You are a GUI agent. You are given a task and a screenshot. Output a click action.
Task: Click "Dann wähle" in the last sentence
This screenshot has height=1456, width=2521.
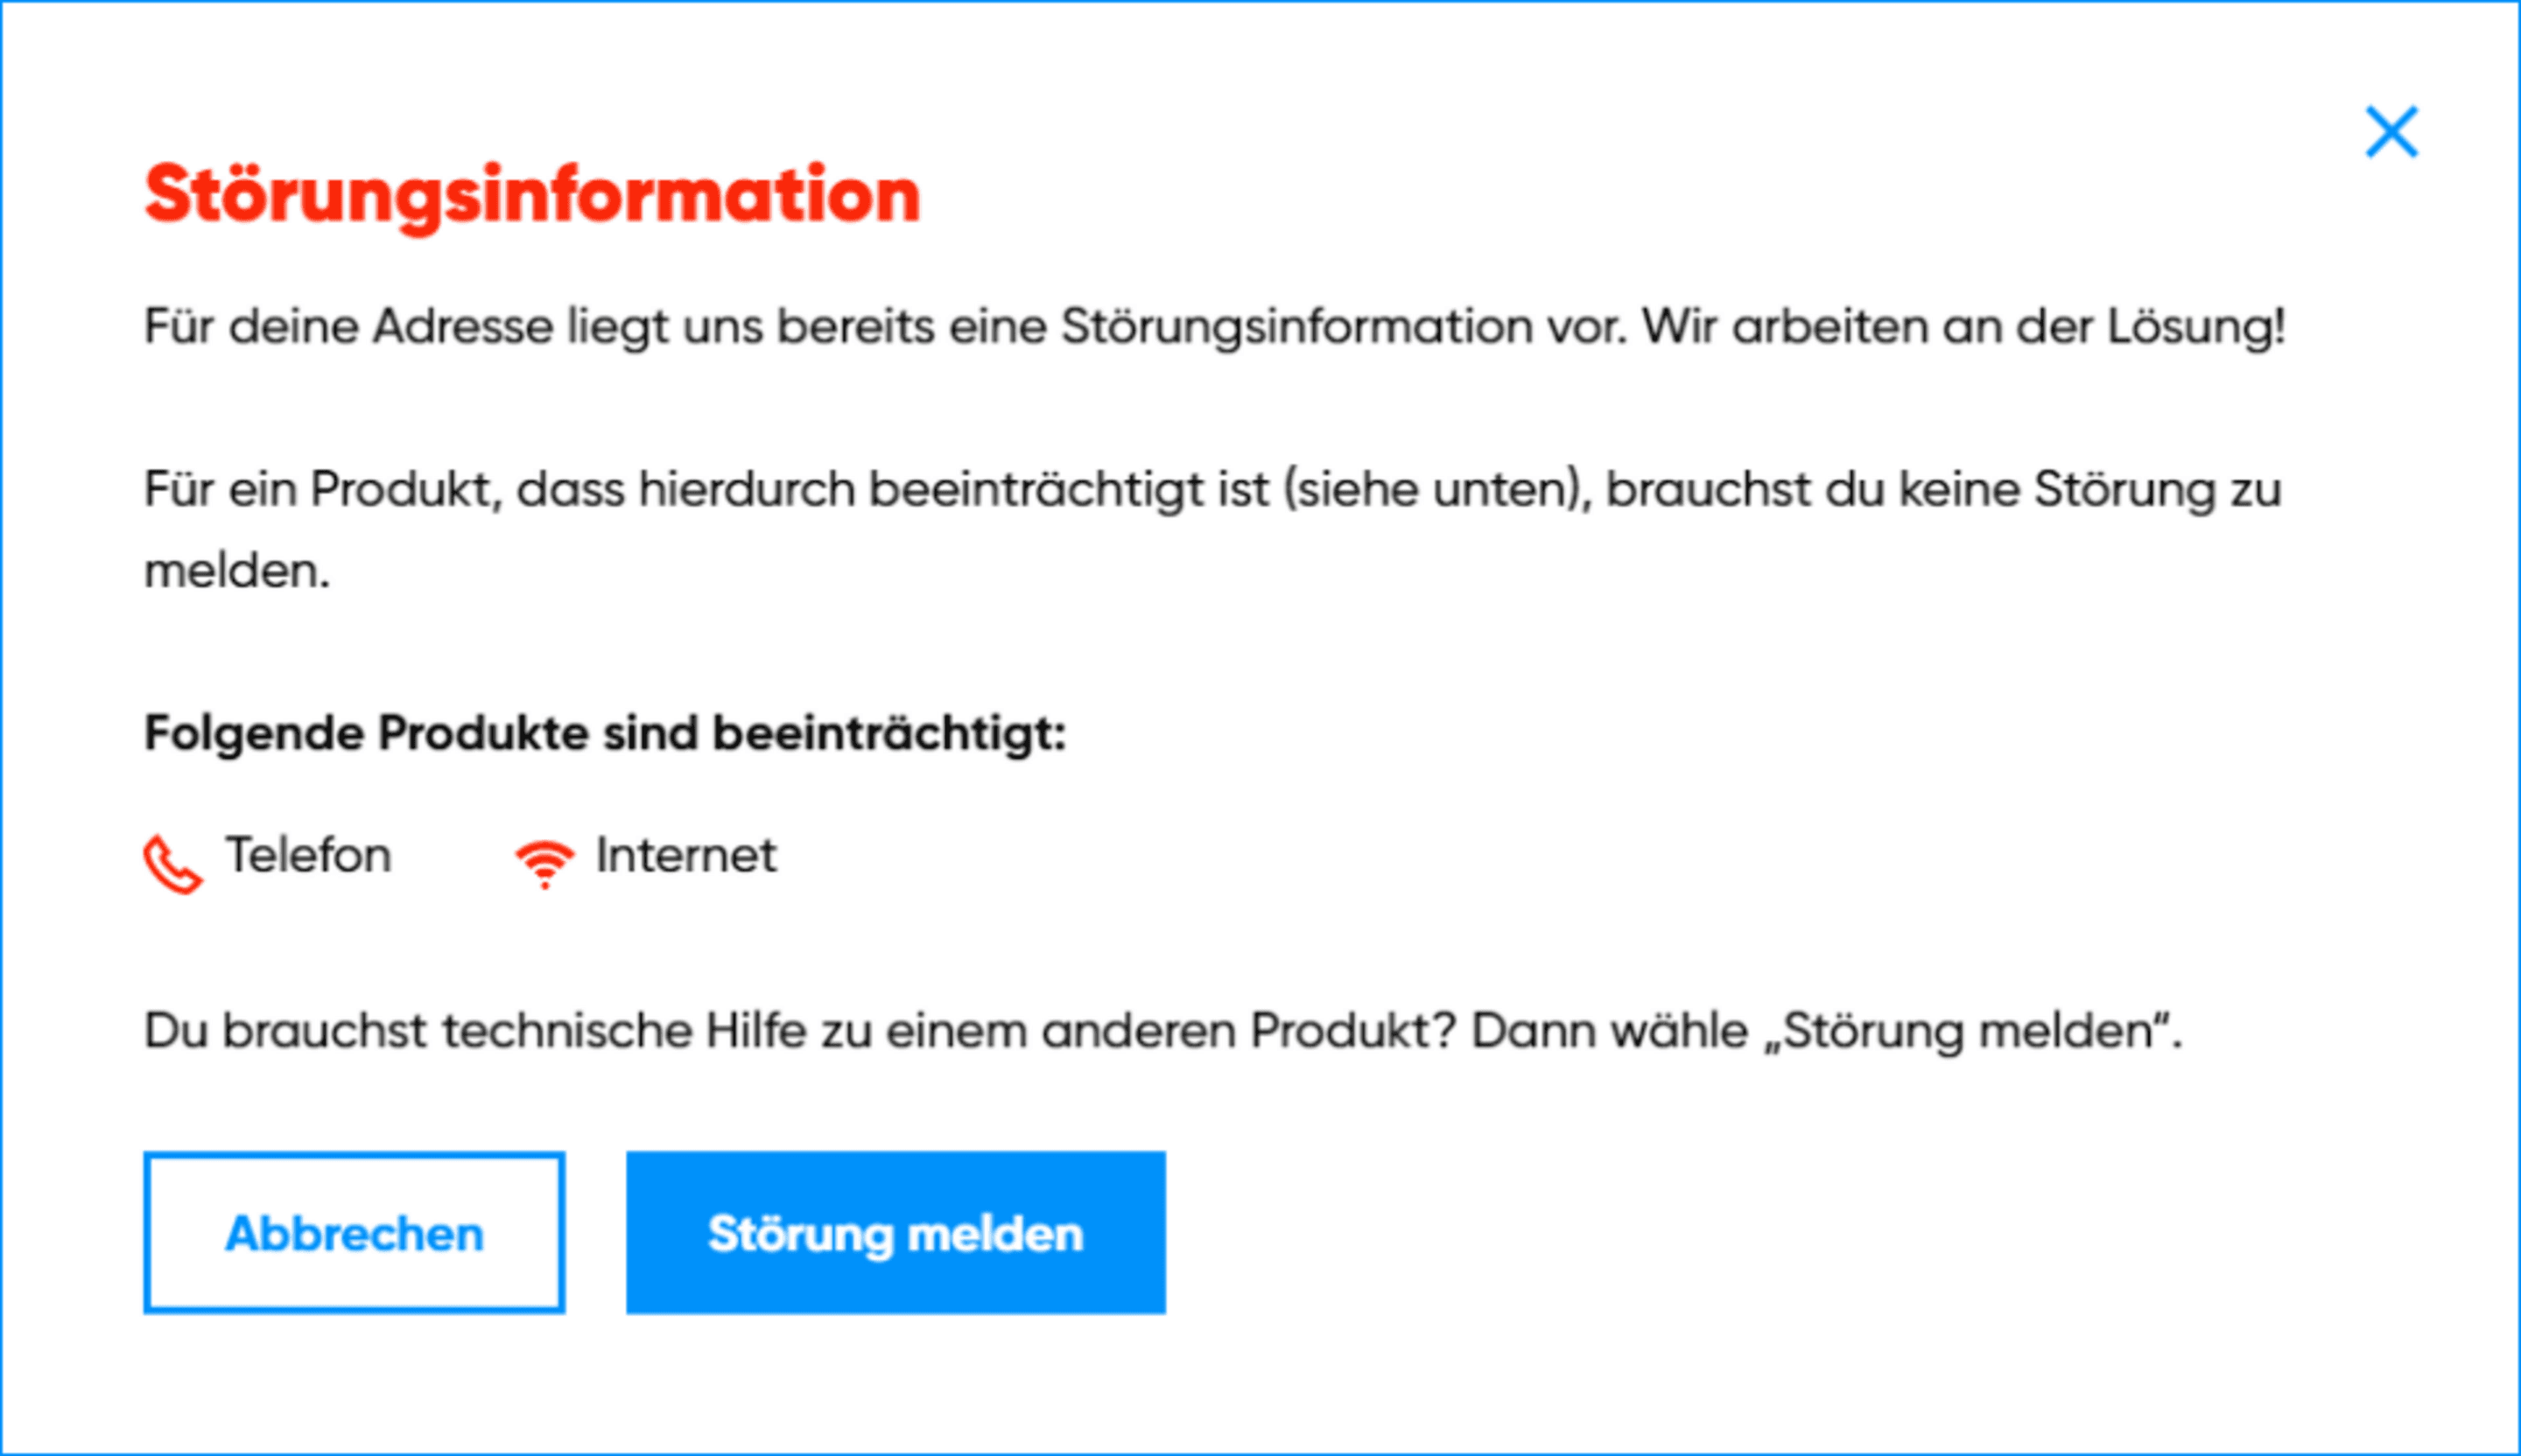click(x=1609, y=1031)
